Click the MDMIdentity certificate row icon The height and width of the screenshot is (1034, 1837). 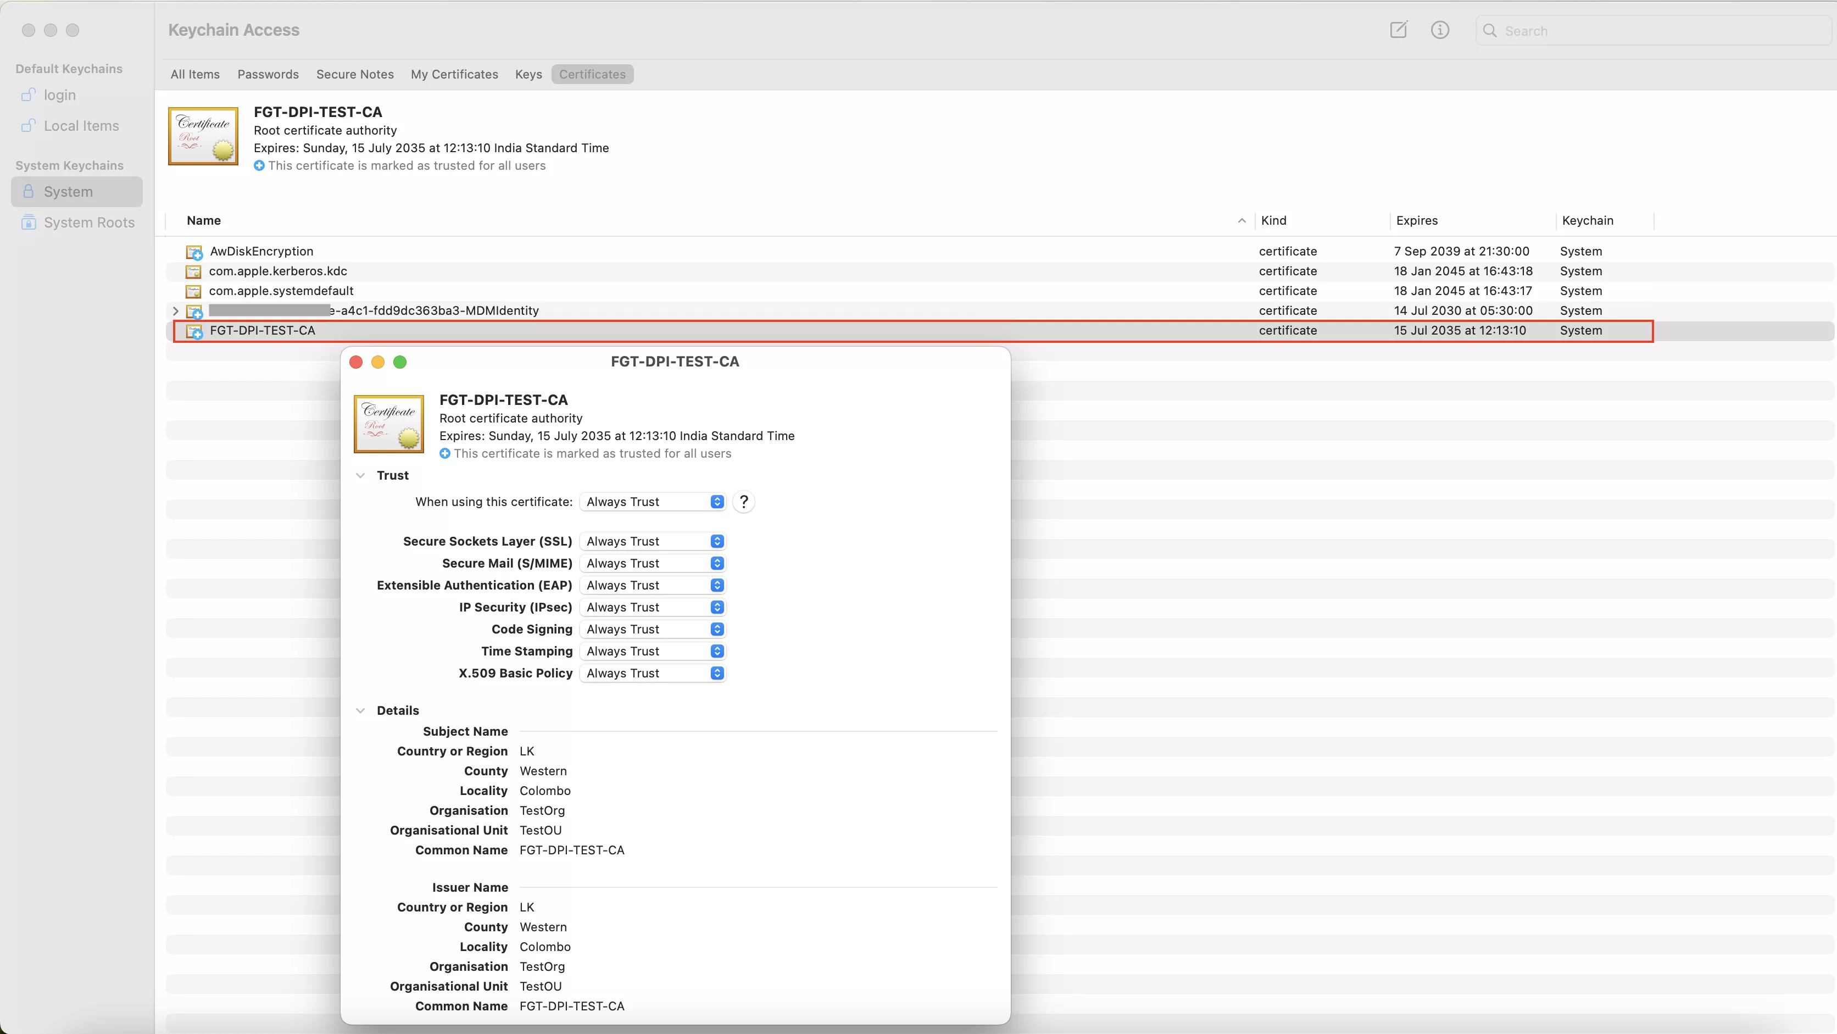194,312
